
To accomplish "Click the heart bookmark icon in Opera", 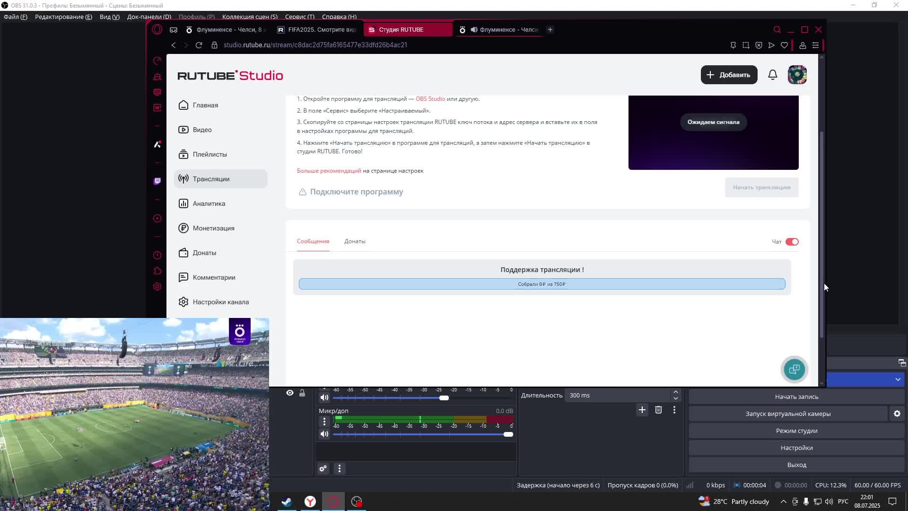I will (785, 45).
